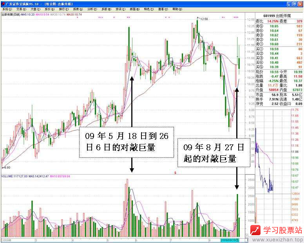Image resolution: width=304 pixels, height=243 pixels.
Task: Open the 特色 menu
Action: click(149, 9)
